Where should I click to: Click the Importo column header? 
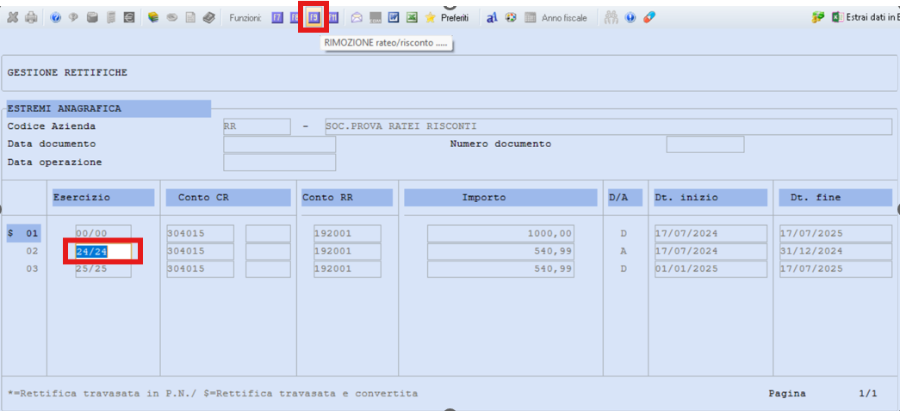[500, 197]
